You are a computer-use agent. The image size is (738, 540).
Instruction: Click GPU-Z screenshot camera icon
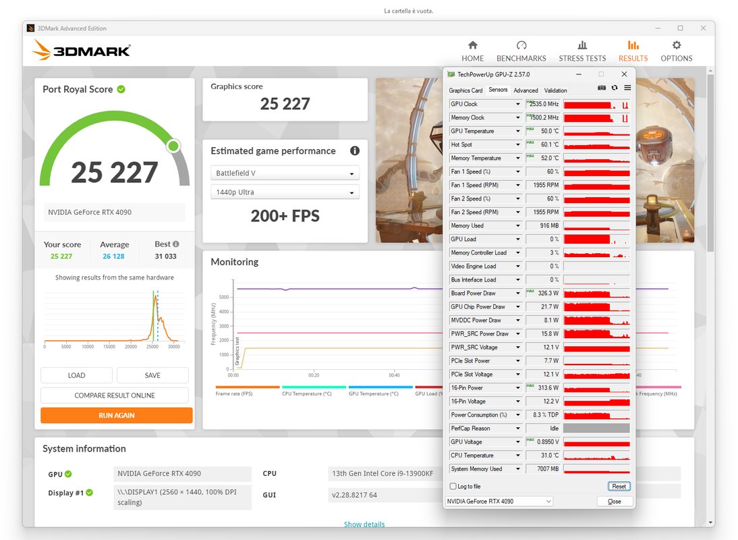click(602, 88)
